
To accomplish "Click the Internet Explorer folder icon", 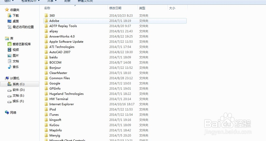I will click(46, 104).
